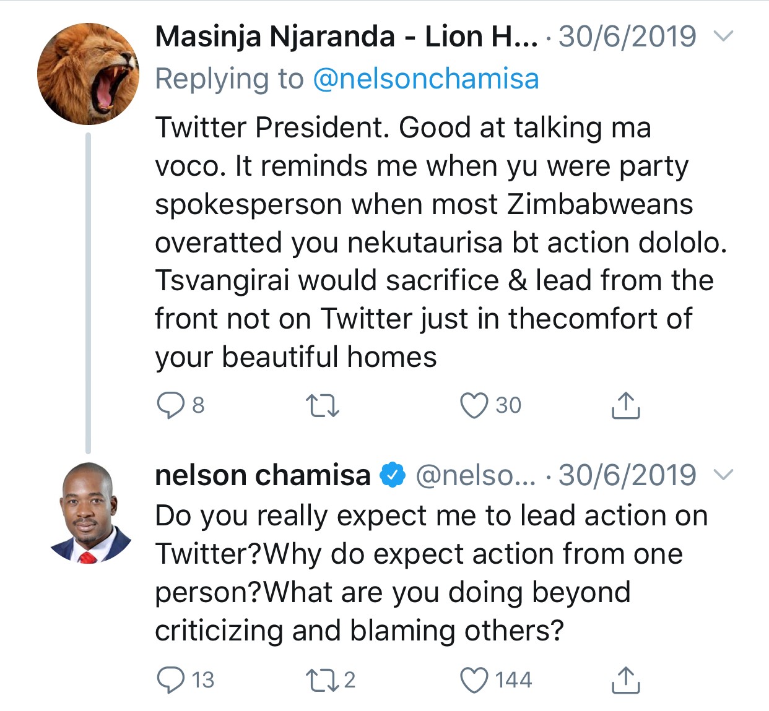Reply to Masinja Njaranda's tweet
The width and height of the screenshot is (769, 711).
(171, 406)
